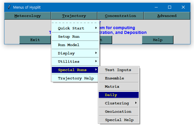The height and width of the screenshot is (127, 194).
Task: Choose the Matrix special run
Action: pos(119,87)
